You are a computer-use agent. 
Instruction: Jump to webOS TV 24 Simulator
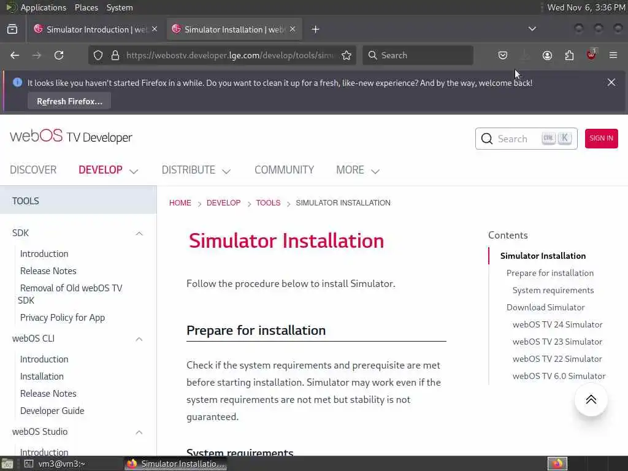pyautogui.click(x=557, y=325)
